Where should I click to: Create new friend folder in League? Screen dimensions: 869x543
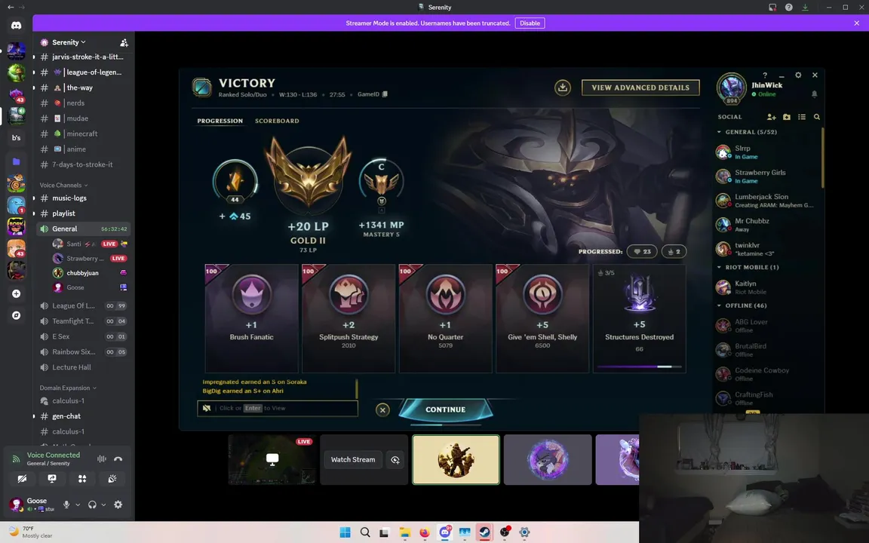point(787,117)
